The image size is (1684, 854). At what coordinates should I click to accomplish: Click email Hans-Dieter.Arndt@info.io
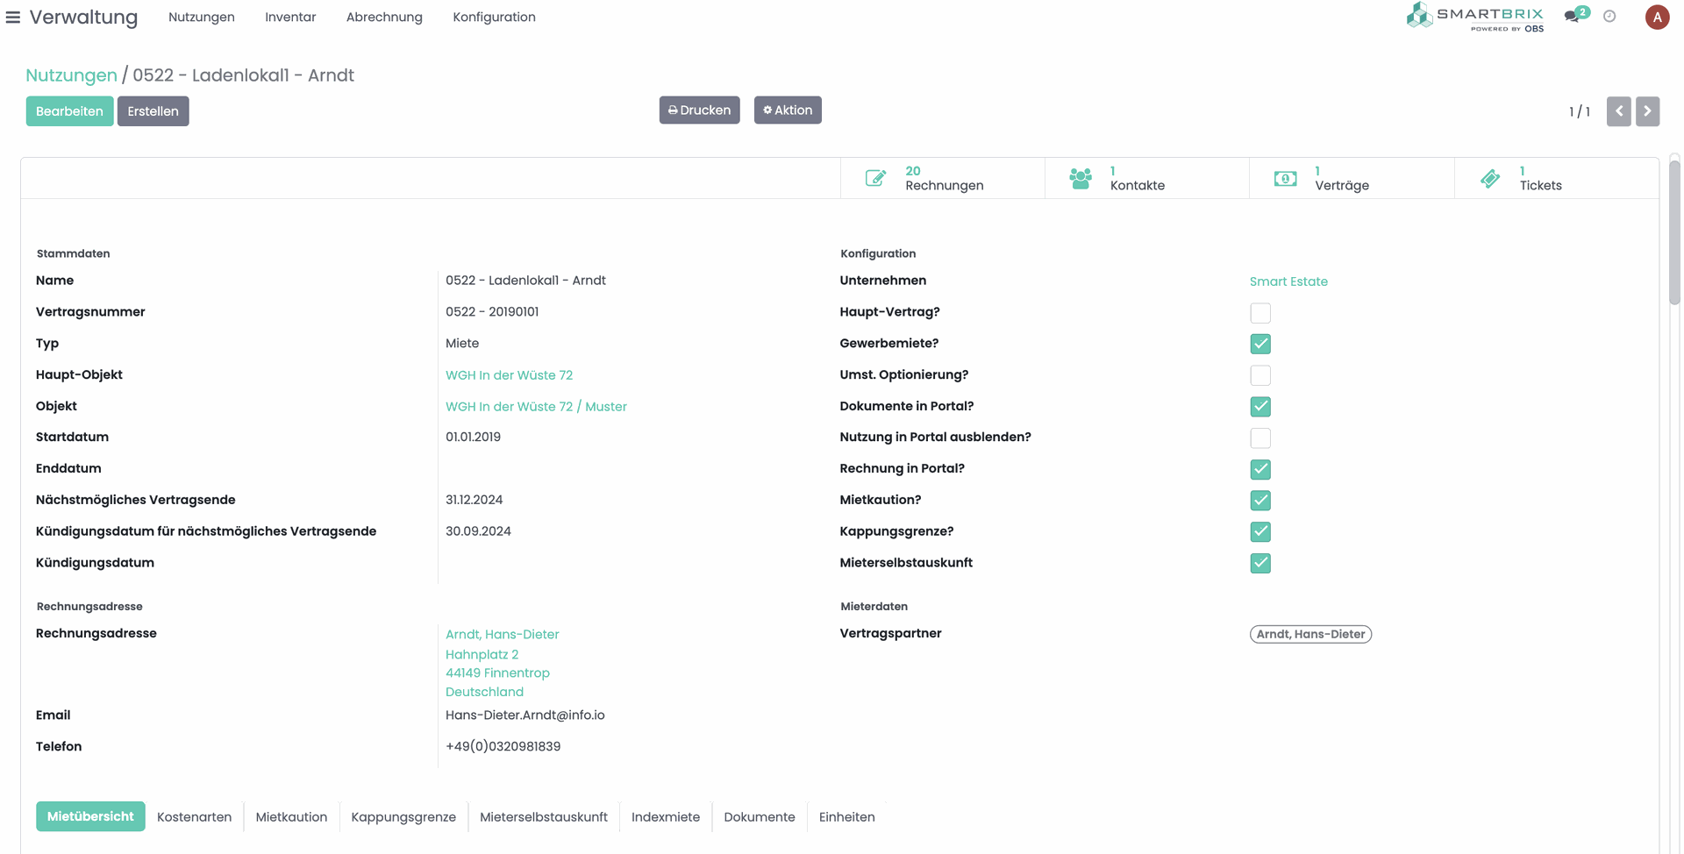(524, 715)
